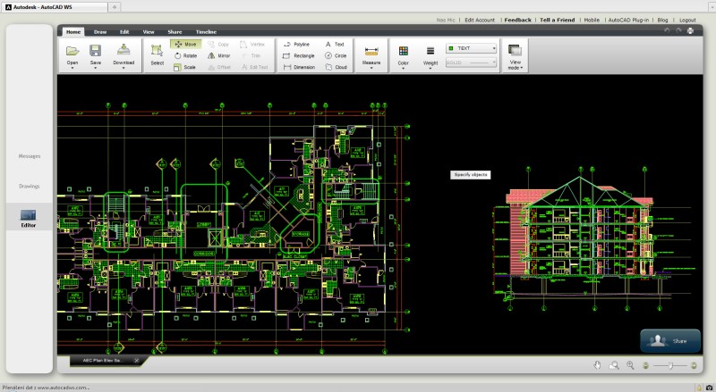Select the Rectangle drawing tool
Screen dimensions: 716x392
297,55
